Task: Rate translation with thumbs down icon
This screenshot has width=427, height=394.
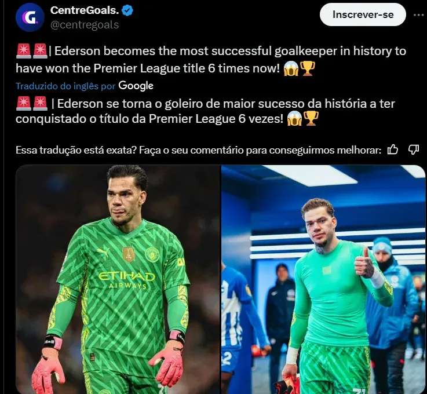Action: coord(413,149)
